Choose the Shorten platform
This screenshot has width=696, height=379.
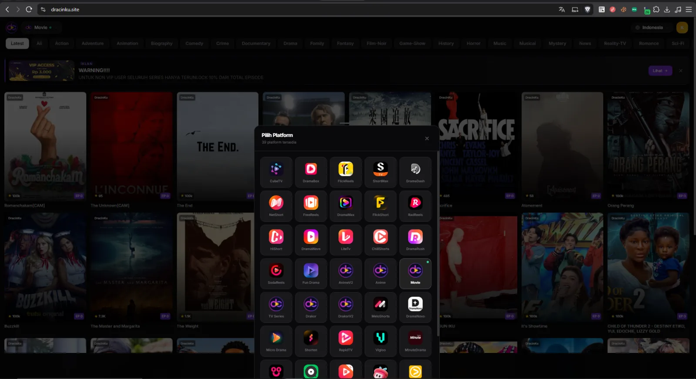[311, 341]
